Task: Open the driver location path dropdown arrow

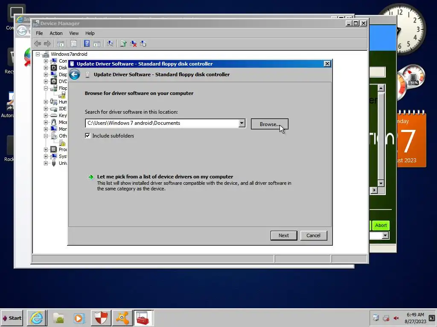Action: 242,123
